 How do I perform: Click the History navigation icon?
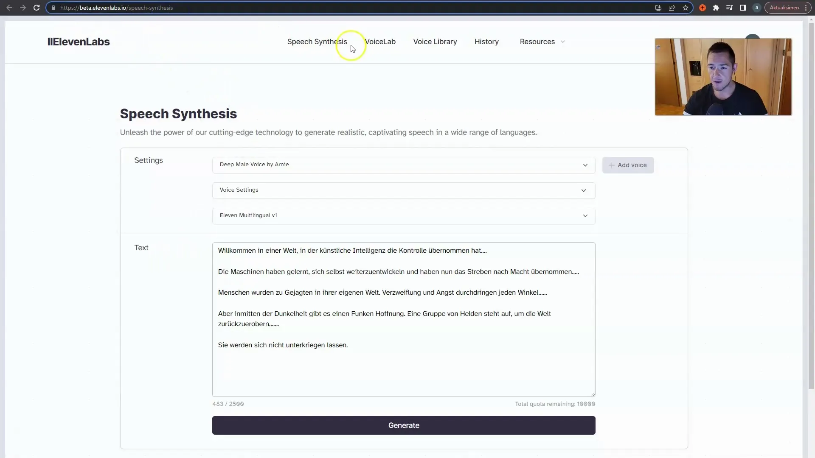(x=486, y=42)
